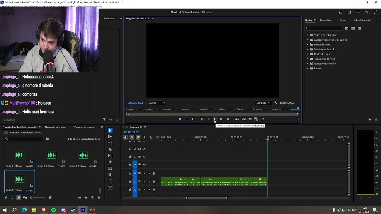
Task: Step forward one frame
Action: 221,119
